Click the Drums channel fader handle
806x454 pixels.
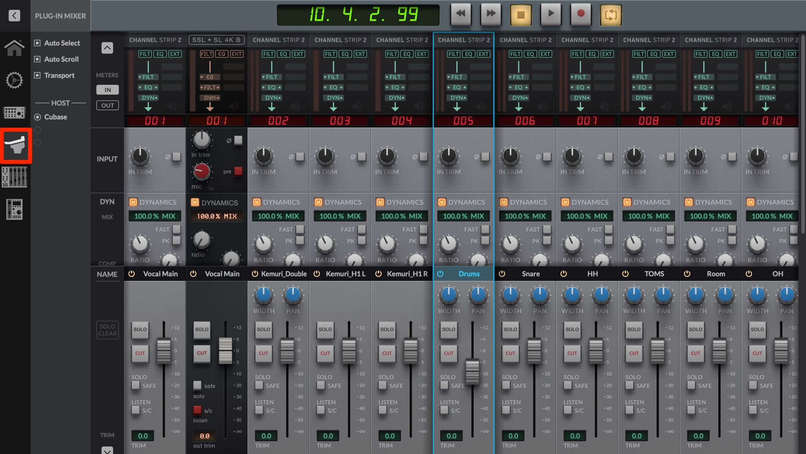point(472,372)
